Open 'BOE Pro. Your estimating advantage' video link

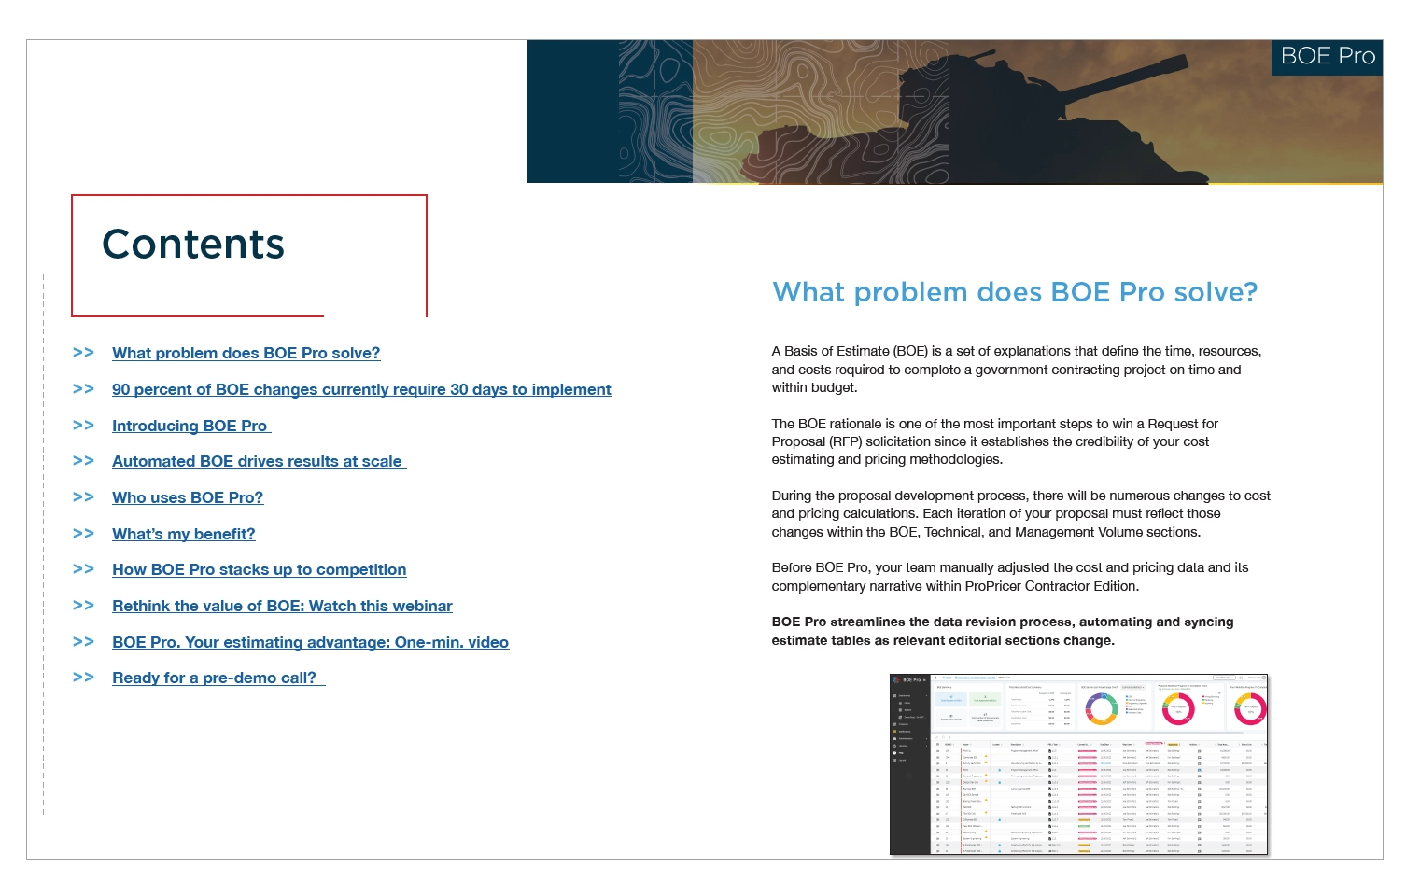click(310, 642)
